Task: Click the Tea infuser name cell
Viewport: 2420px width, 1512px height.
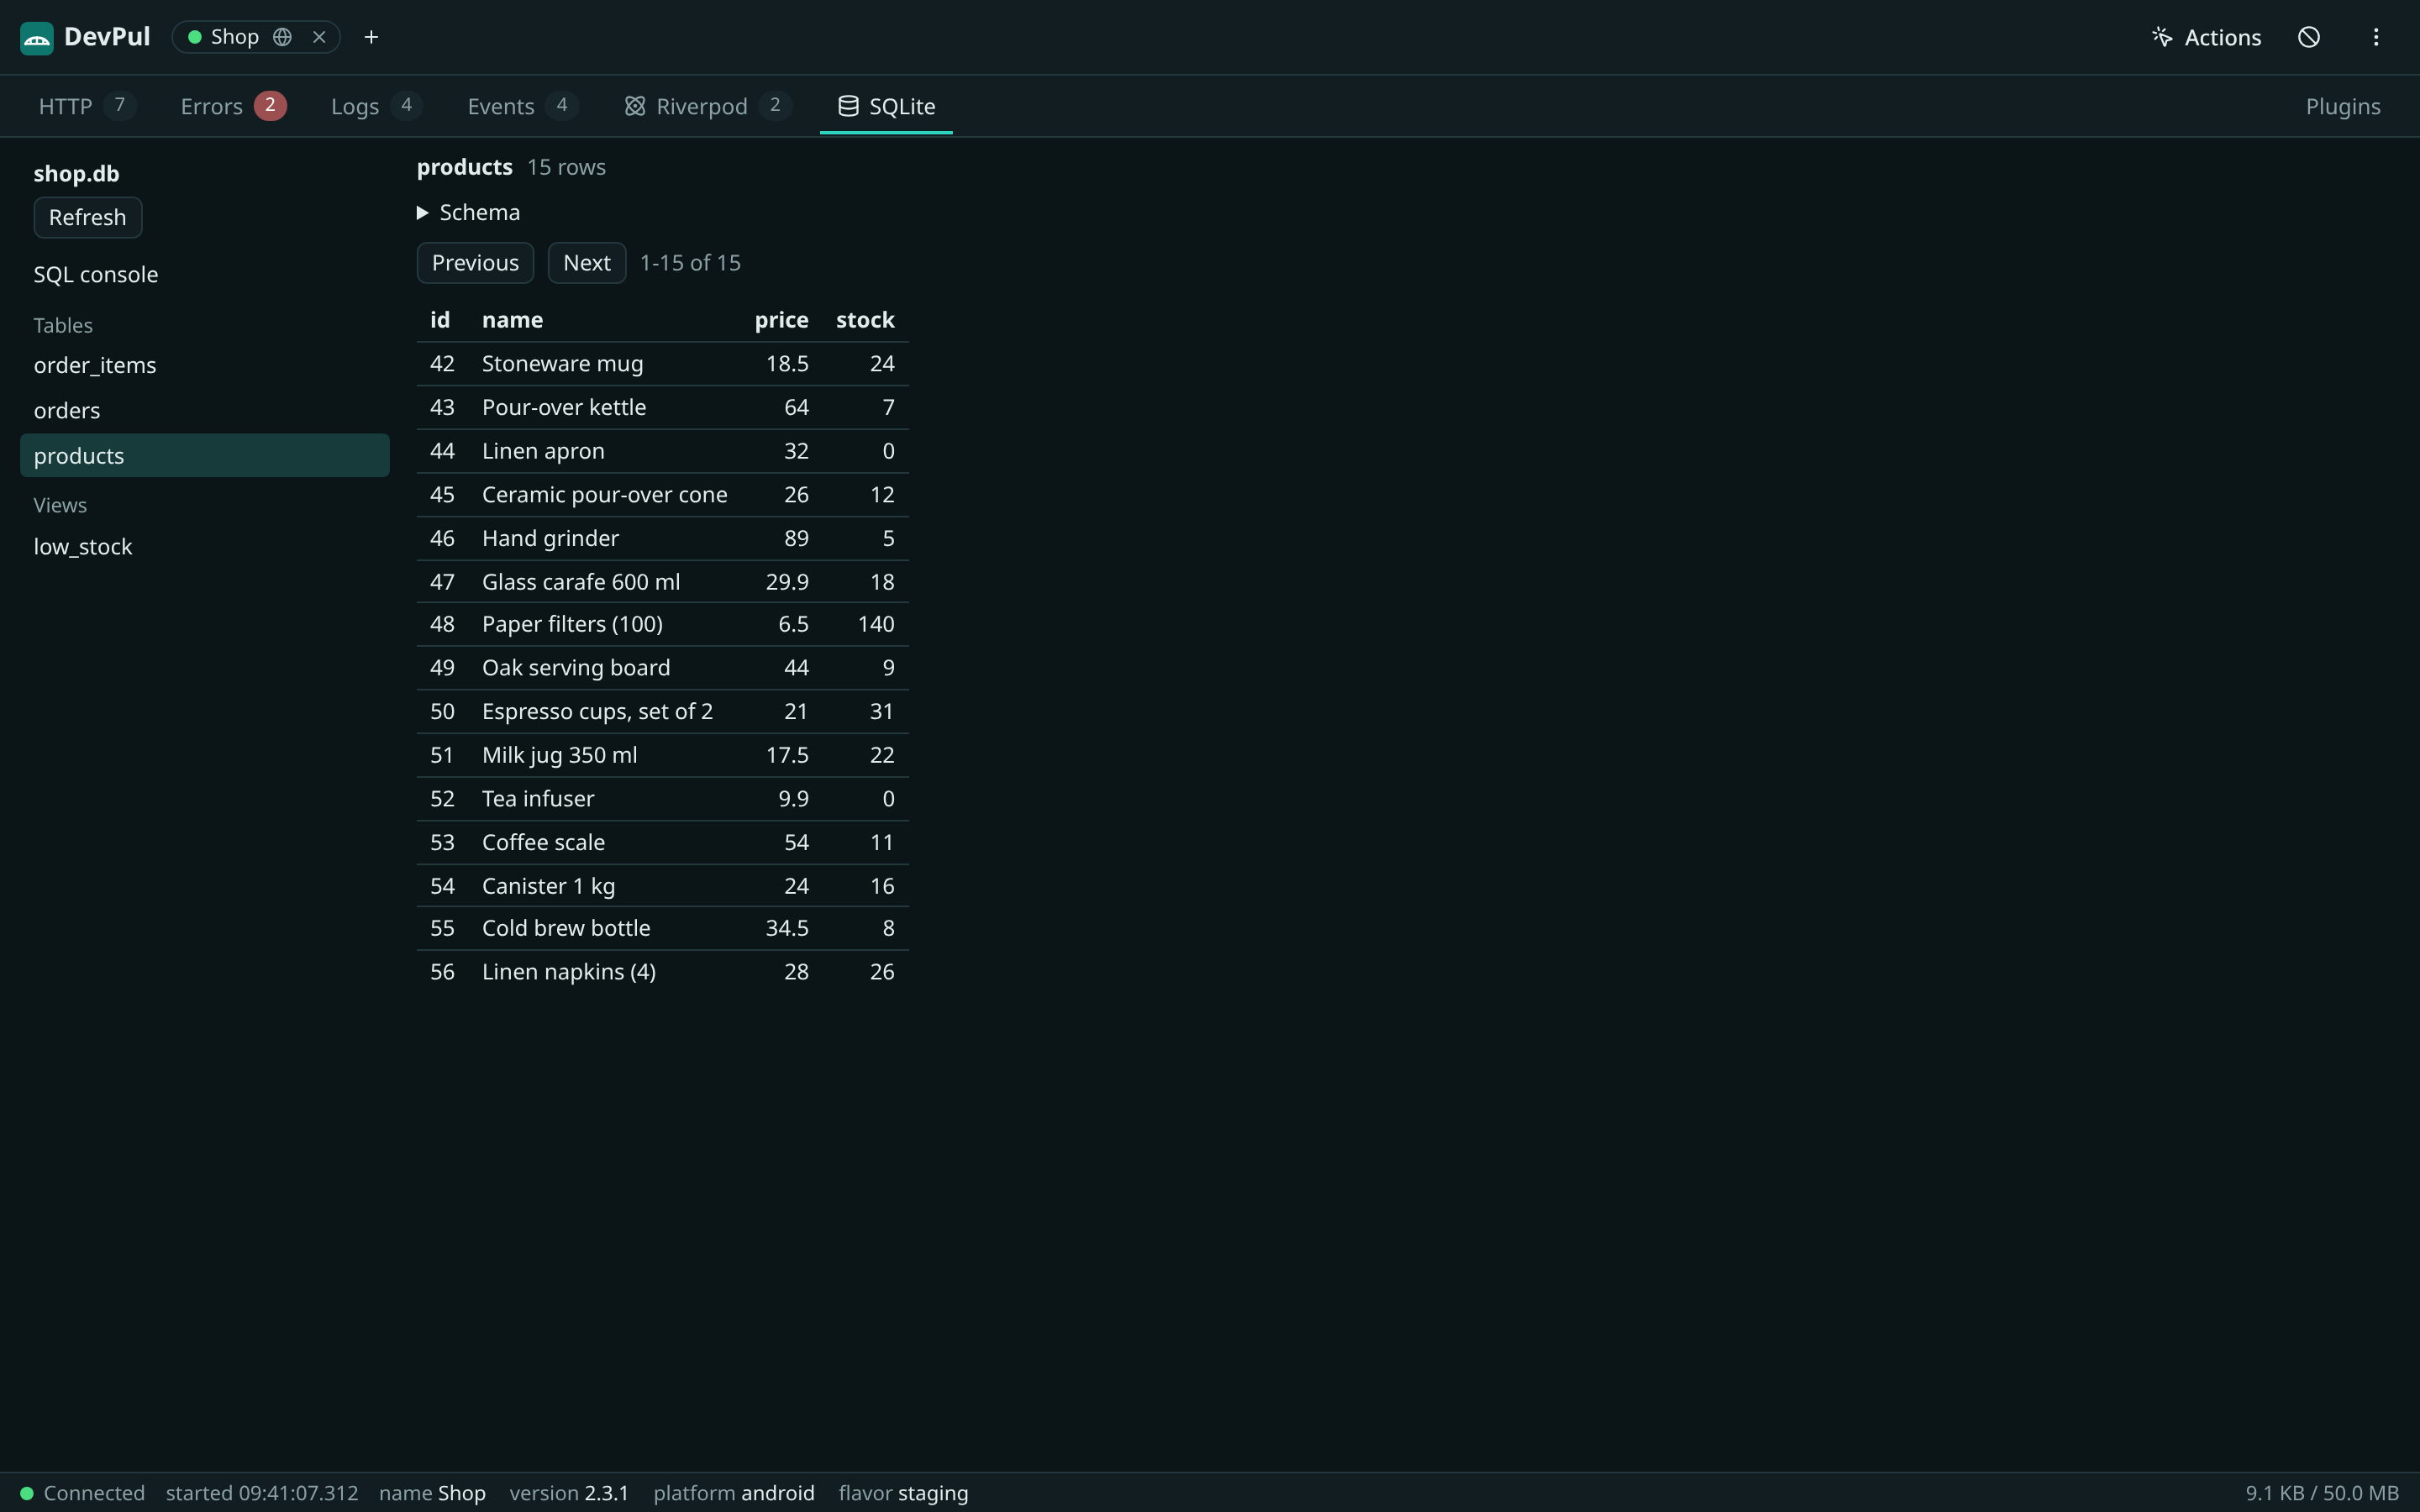Action: [x=538, y=799]
